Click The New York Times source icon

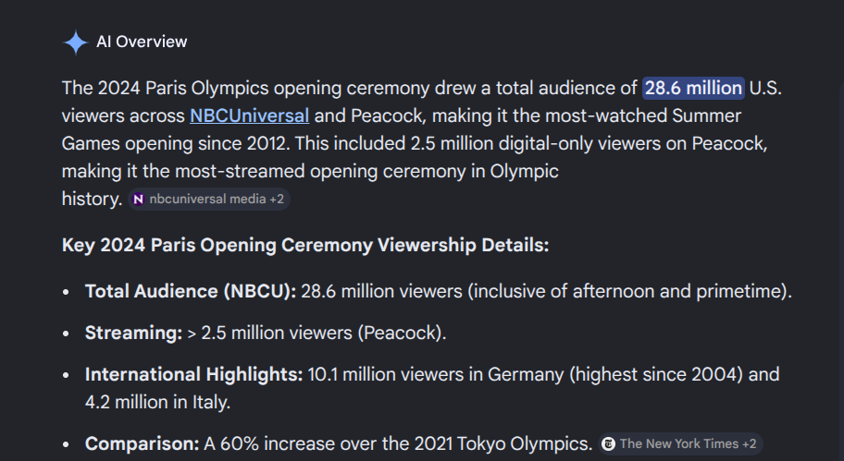[x=608, y=443]
